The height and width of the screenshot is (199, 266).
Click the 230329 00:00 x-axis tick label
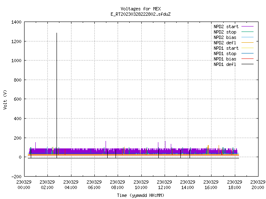click(24, 185)
